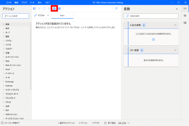The image size is (189, 126).
Task: Click the actions list scrollbar
Action: (x=30, y=56)
